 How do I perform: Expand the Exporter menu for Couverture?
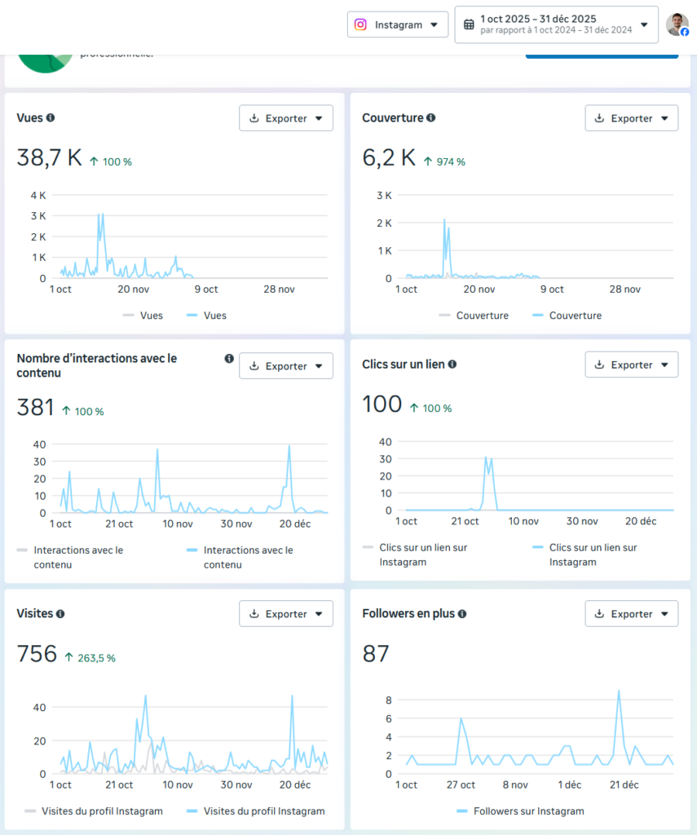(x=632, y=118)
